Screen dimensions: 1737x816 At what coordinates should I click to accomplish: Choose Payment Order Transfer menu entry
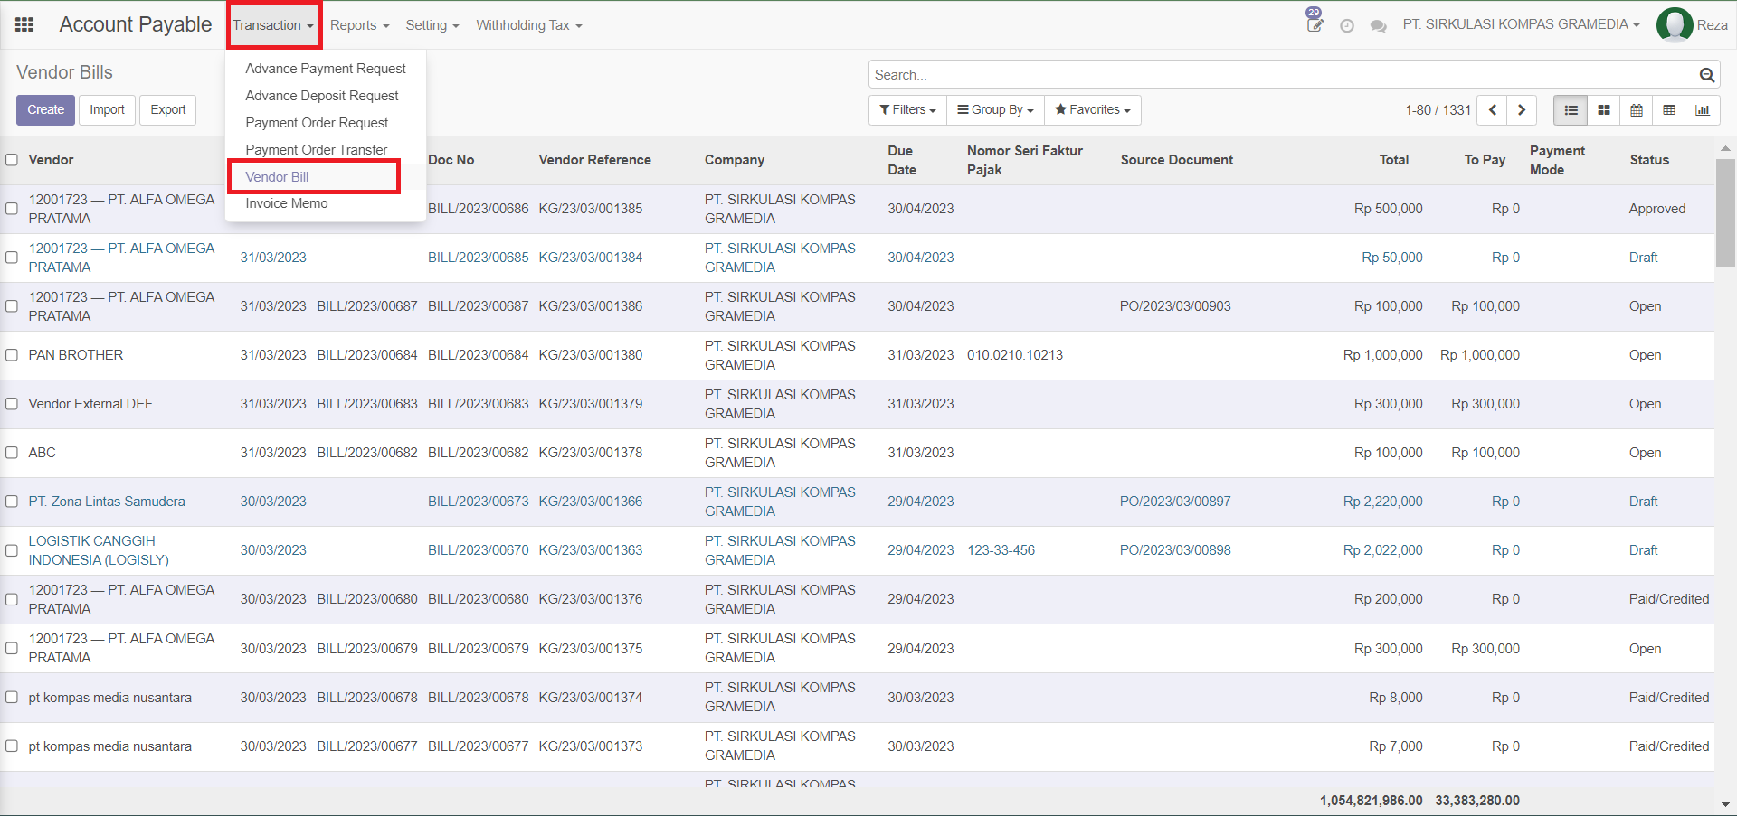tap(317, 150)
